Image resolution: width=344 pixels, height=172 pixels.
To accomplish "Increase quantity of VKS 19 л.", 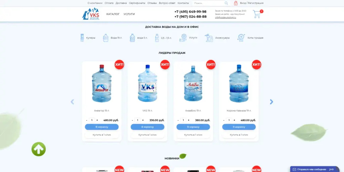I will point(143,120).
